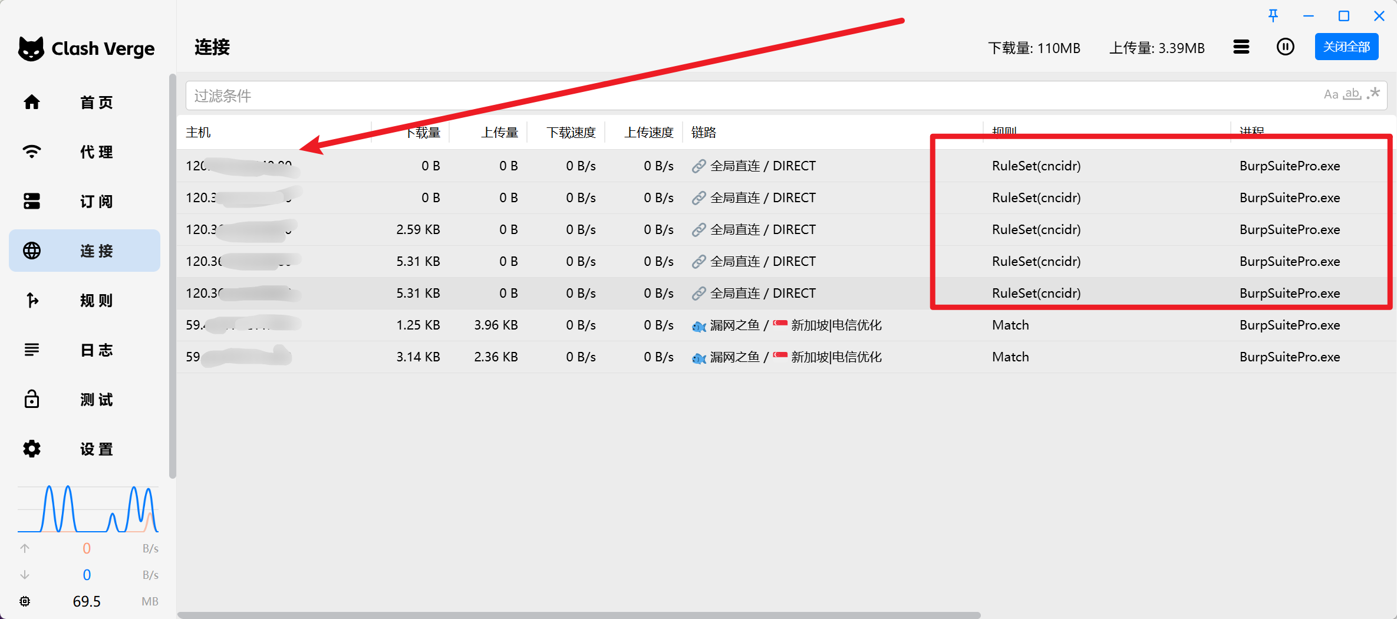Click the 69.5 MB memory value
The width and height of the screenshot is (1397, 619).
point(87,601)
